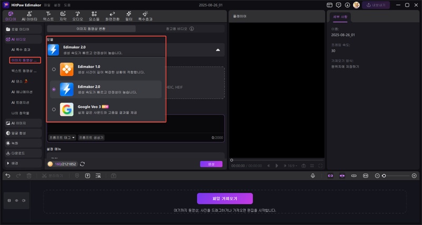
Task: Click the trash delete icon in timeline toolbar
Action: tap(29, 176)
